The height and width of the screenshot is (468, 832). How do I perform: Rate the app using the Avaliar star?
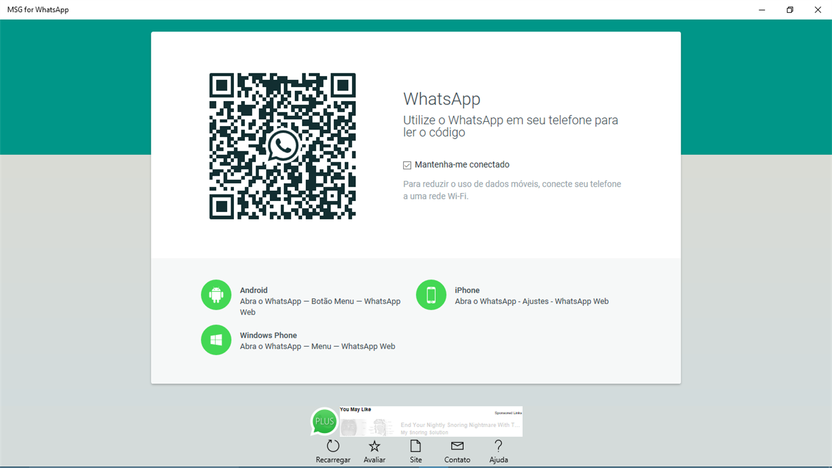click(x=374, y=451)
